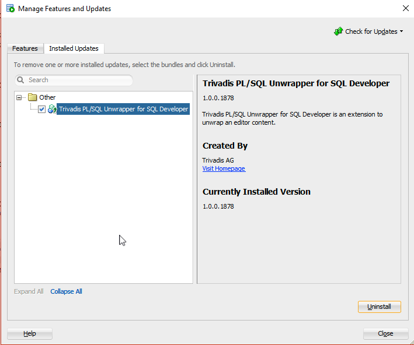
Task: Click the Currently Installed Version heading
Action: pyautogui.click(x=256, y=192)
